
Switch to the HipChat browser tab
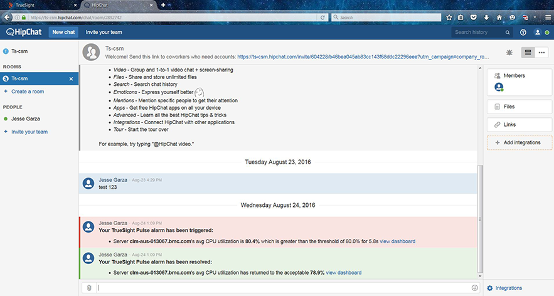coord(119,5)
